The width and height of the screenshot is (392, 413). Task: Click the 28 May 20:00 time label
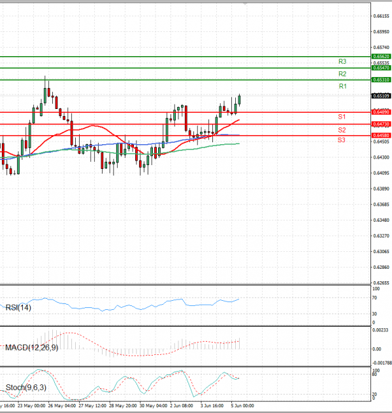[123, 406]
